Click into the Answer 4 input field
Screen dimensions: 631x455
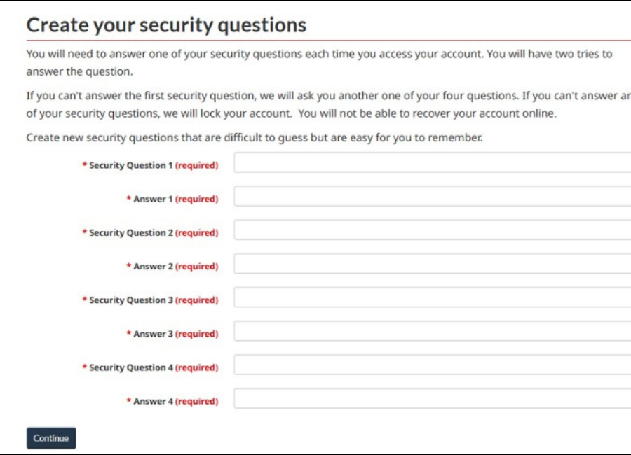coord(432,399)
